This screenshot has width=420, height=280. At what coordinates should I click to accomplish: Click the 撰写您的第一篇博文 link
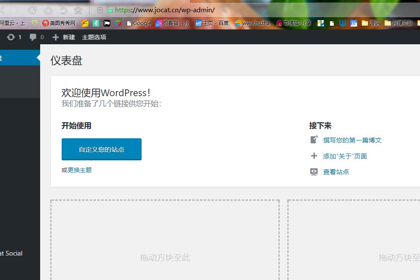click(x=352, y=140)
